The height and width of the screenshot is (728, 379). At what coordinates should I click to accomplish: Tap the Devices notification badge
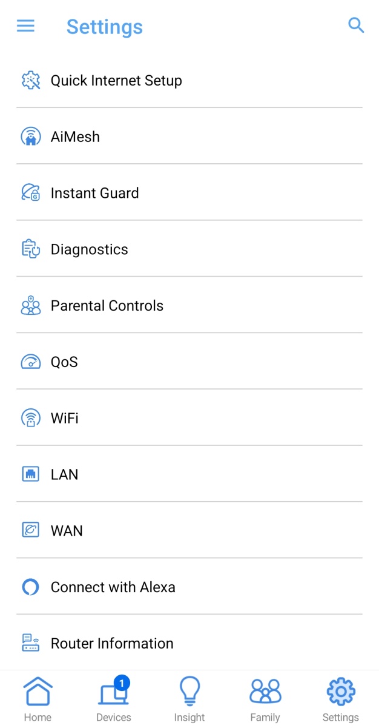pos(122,682)
